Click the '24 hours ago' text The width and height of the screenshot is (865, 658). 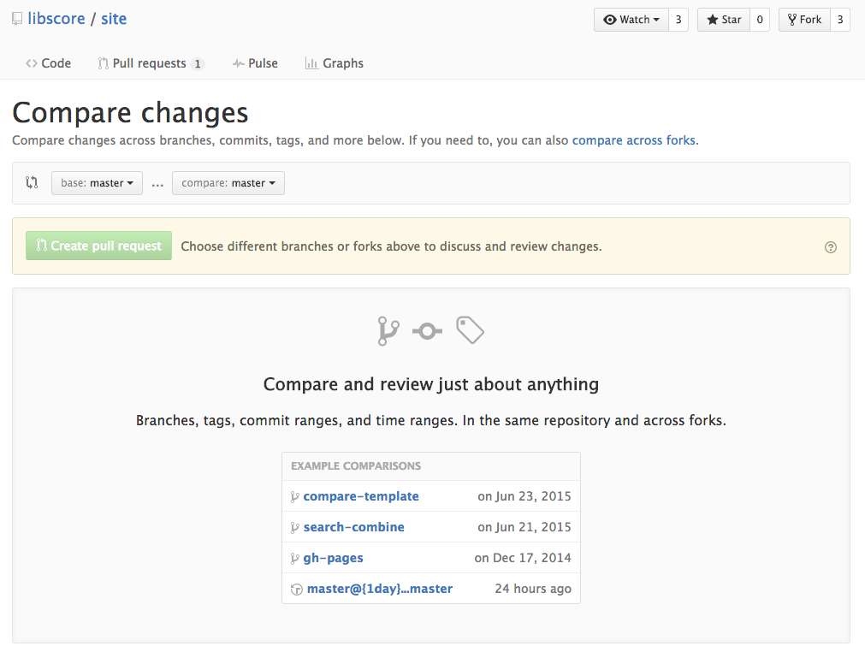pos(533,589)
